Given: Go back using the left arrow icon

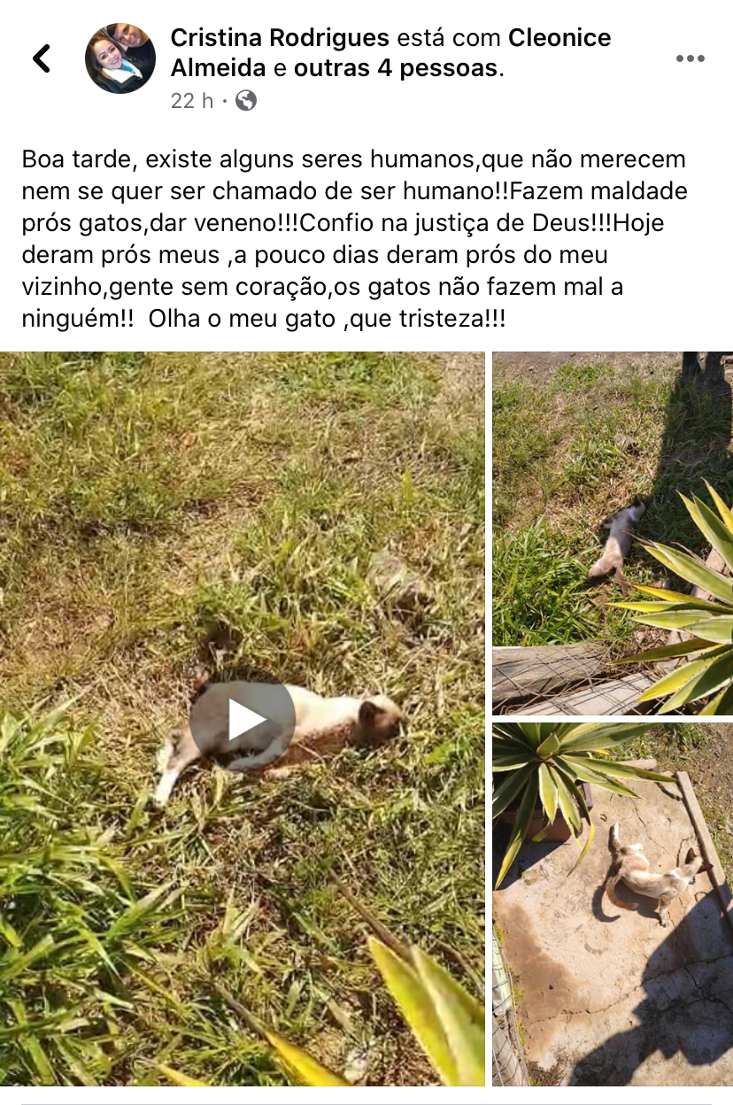Looking at the screenshot, I should point(42,58).
